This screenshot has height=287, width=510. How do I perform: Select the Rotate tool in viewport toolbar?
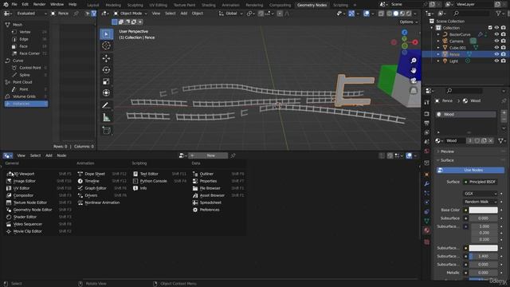[x=106, y=70]
